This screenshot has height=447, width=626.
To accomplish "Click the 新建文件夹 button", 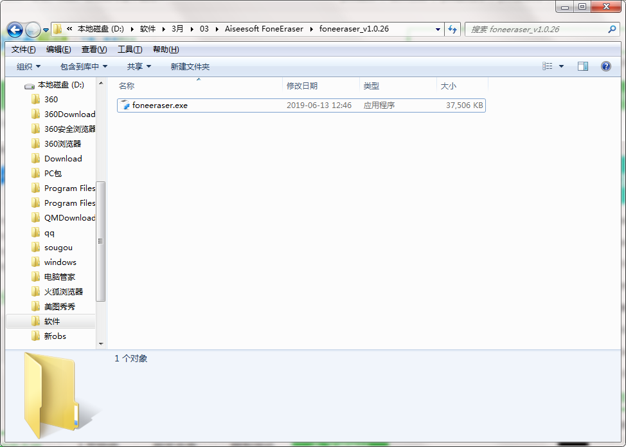I will [x=190, y=66].
